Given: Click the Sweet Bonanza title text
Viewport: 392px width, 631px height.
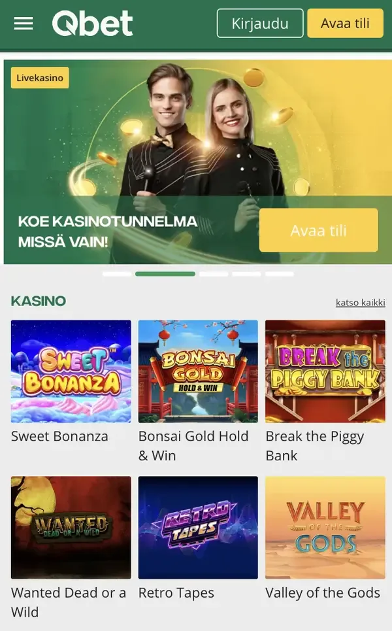Looking at the screenshot, I should pyautogui.click(x=59, y=436).
